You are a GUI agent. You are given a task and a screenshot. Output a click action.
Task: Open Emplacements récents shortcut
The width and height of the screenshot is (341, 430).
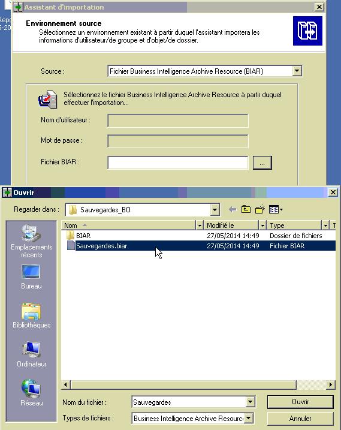tap(32, 241)
